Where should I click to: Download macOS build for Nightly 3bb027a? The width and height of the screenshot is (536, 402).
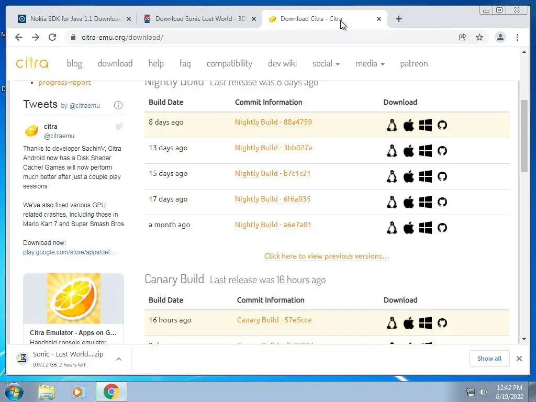click(408, 151)
